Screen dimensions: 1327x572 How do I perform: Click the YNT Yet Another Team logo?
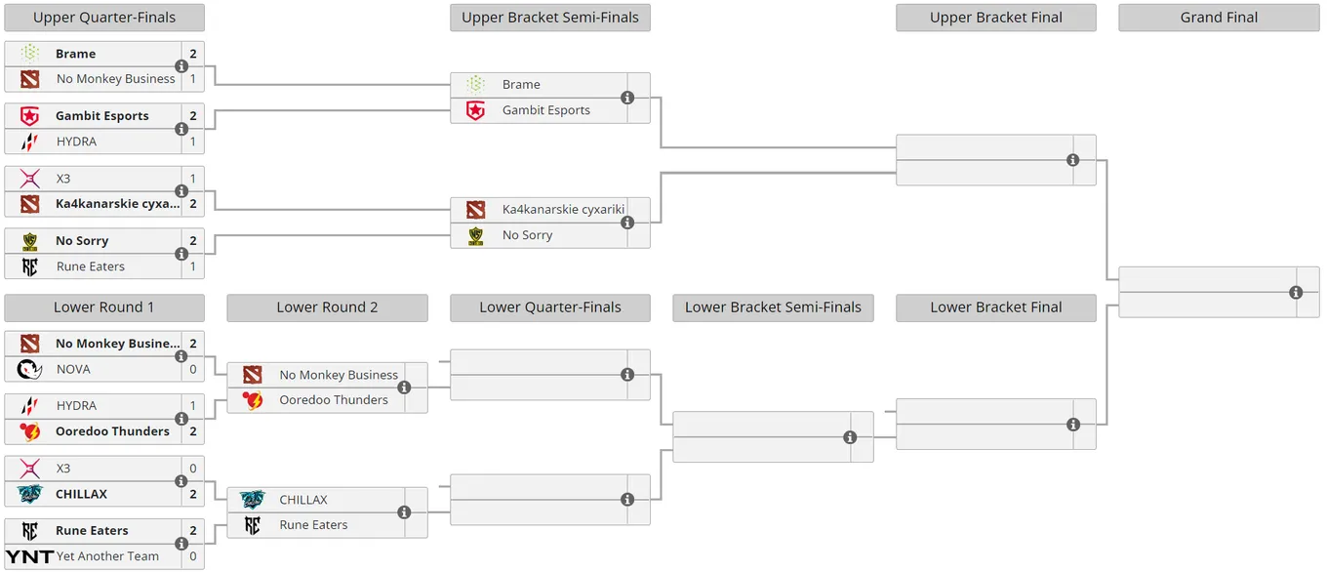[x=29, y=556]
